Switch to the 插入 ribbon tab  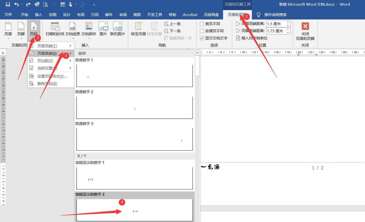(39, 14)
